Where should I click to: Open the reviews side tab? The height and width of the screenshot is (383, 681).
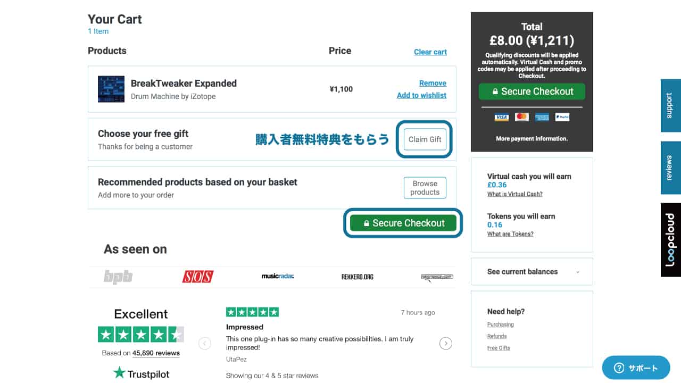[x=670, y=168]
